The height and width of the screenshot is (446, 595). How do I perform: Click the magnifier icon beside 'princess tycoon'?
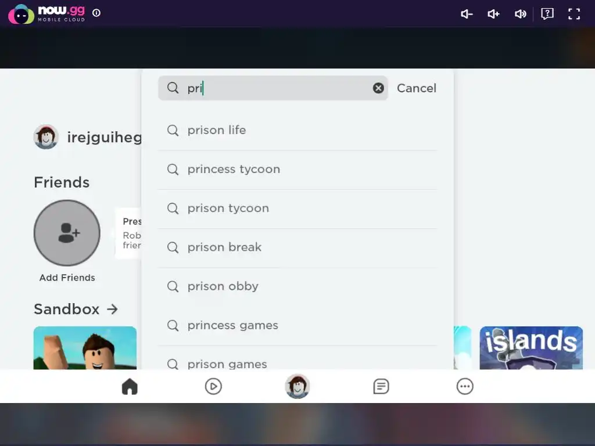point(173,169)
